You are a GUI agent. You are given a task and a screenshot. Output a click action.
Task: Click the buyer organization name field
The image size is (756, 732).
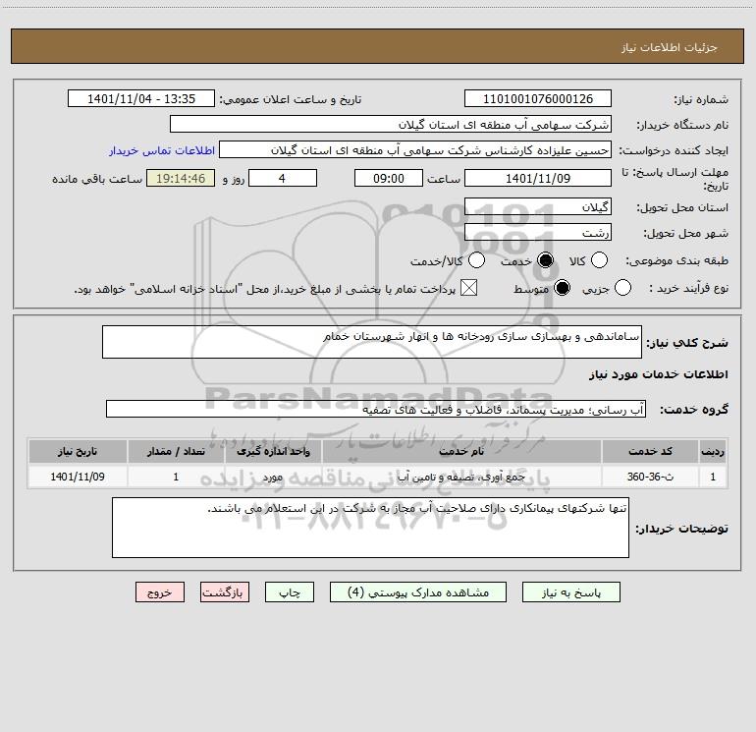point(391,124)
